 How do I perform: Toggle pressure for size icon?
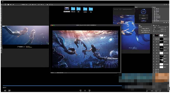pos(50,5)
